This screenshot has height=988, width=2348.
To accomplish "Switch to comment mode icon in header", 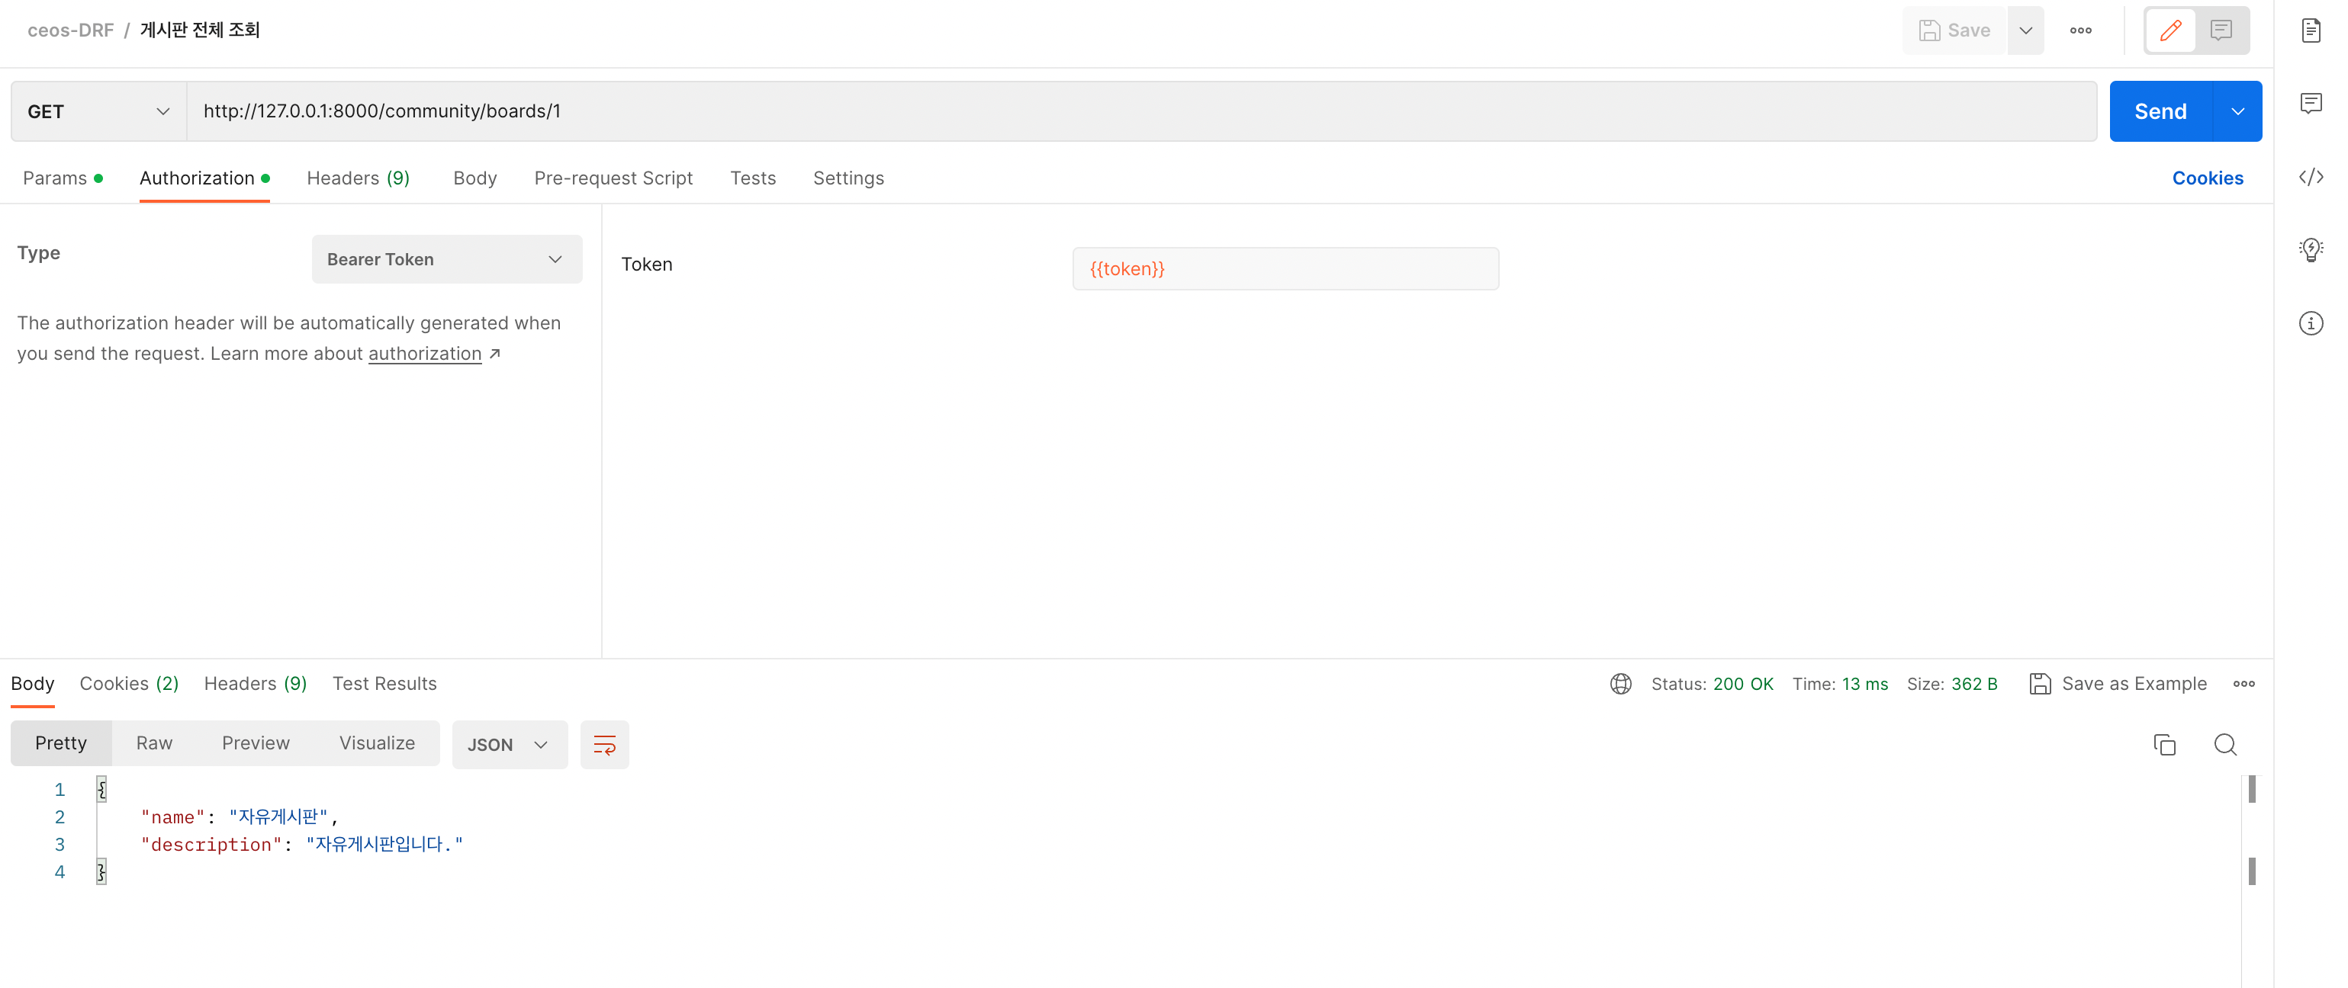I will (x=2221, y=30).
